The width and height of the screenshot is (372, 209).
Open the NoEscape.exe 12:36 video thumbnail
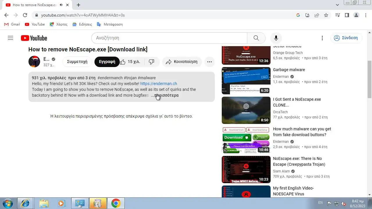(x=246, y=55)
